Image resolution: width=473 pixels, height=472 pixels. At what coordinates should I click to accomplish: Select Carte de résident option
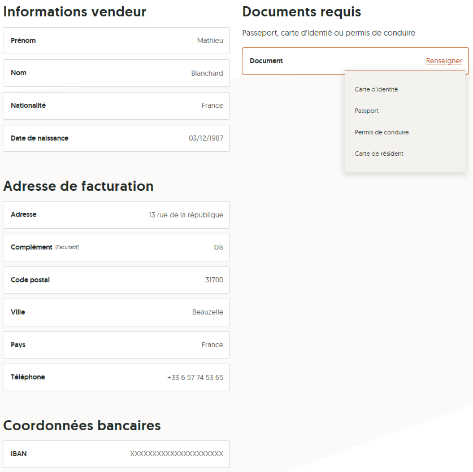pos(379,154)
